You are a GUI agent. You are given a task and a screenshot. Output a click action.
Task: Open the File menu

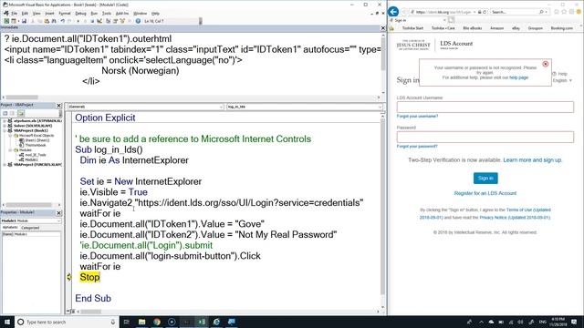14,14
